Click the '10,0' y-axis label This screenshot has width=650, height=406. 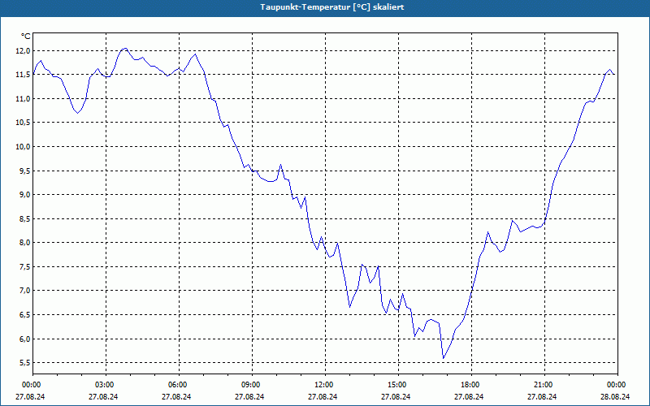click(x=23, y=147)
